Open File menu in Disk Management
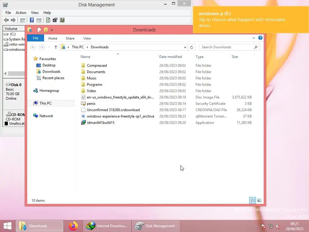The image size is (309, 232). (8, 13)
